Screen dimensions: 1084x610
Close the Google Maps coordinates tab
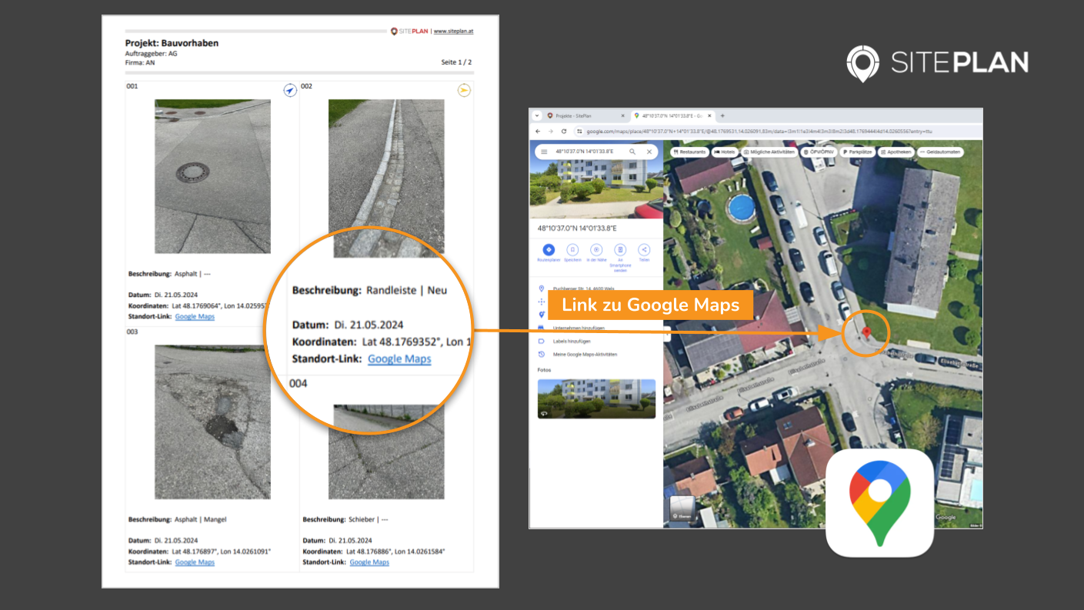click(709, 116)
